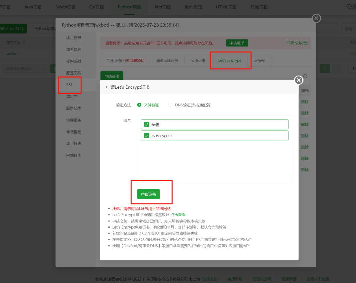Uncheck the cs.eeevg.cn domain checkbox
356x283 pixels.
click(x=147, y=136)
